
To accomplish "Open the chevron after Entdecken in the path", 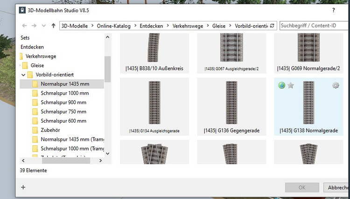I will tap(168, 26).
